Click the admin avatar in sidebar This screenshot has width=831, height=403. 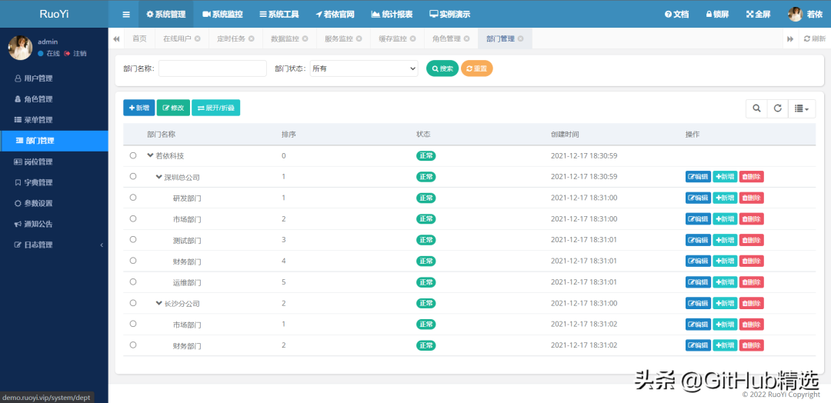20,48
